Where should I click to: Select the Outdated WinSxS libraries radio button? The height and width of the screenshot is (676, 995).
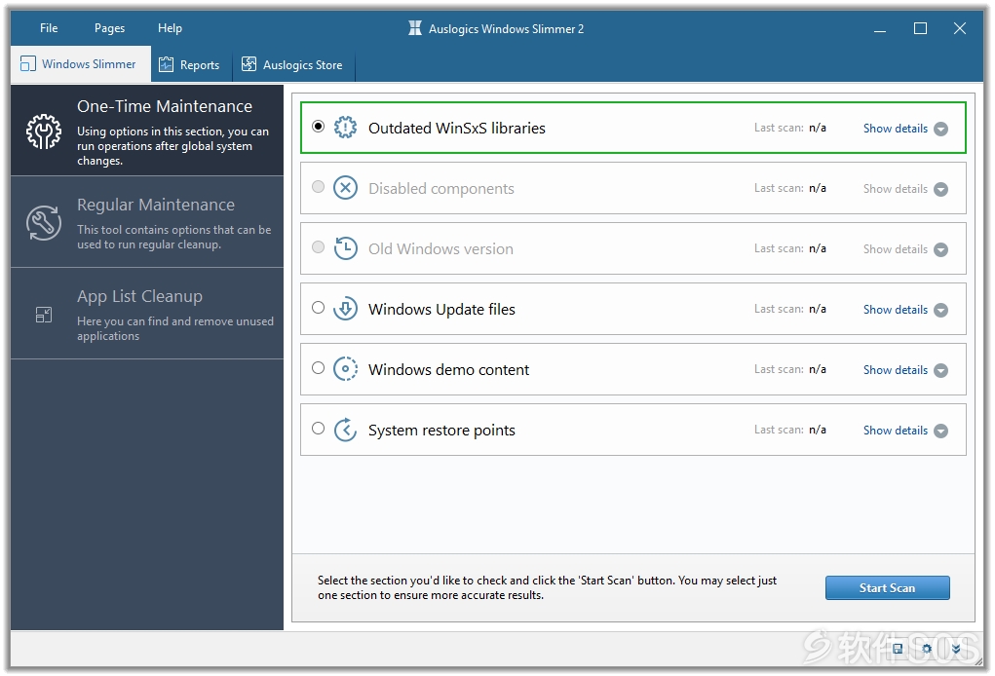[318, 127]
